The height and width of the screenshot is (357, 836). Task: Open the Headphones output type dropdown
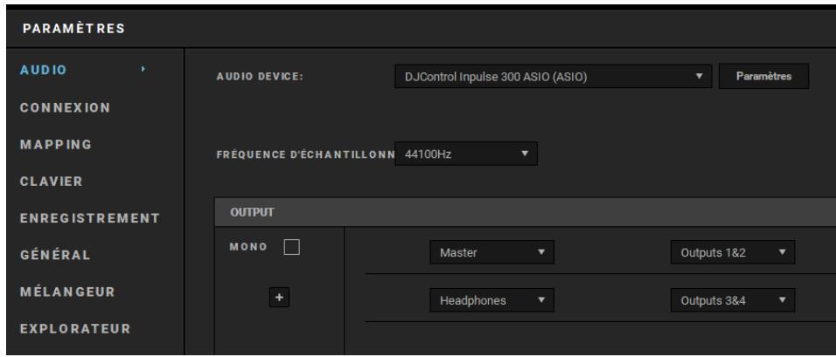(x=491, y=300)
